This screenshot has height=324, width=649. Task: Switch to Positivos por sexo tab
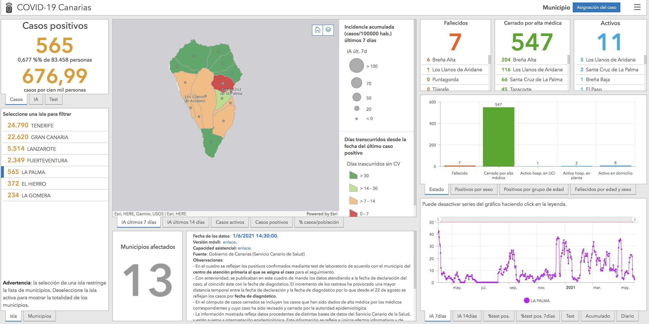473,189
